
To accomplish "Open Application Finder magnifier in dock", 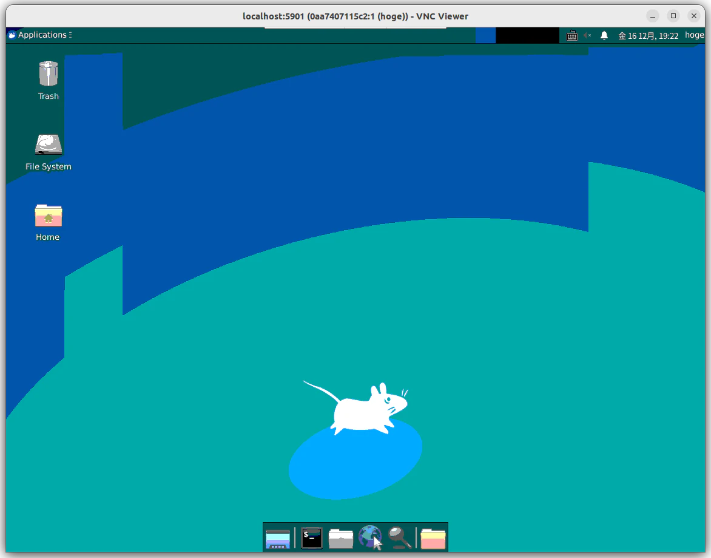I will (400, 537).
